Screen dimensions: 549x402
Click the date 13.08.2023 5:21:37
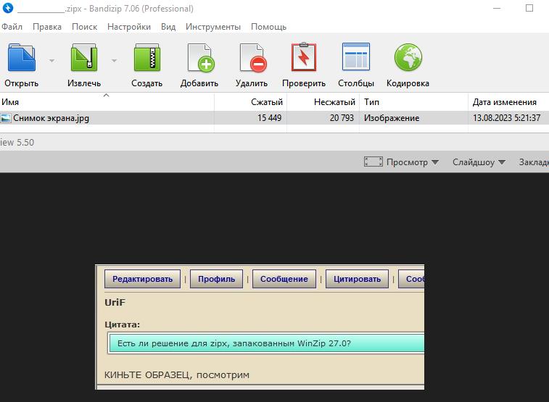(x=507, y=118)
